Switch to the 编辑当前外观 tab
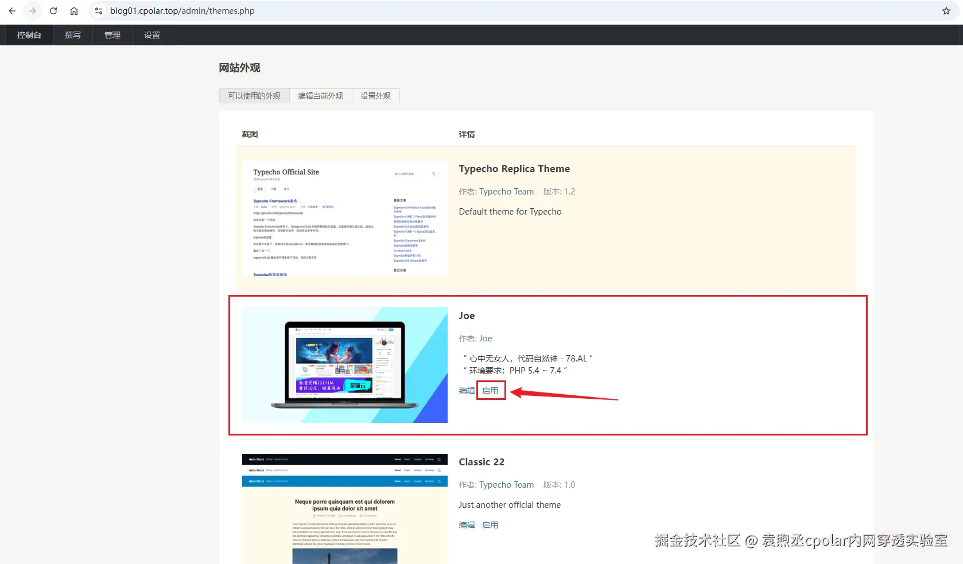963x564 pixels. [x=320, y=96]
